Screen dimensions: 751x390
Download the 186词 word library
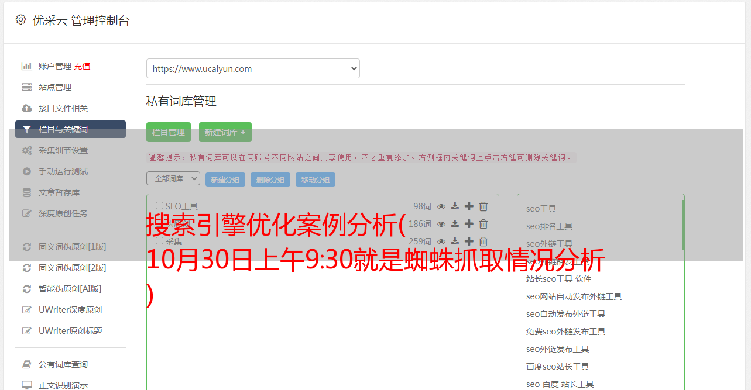455,223
